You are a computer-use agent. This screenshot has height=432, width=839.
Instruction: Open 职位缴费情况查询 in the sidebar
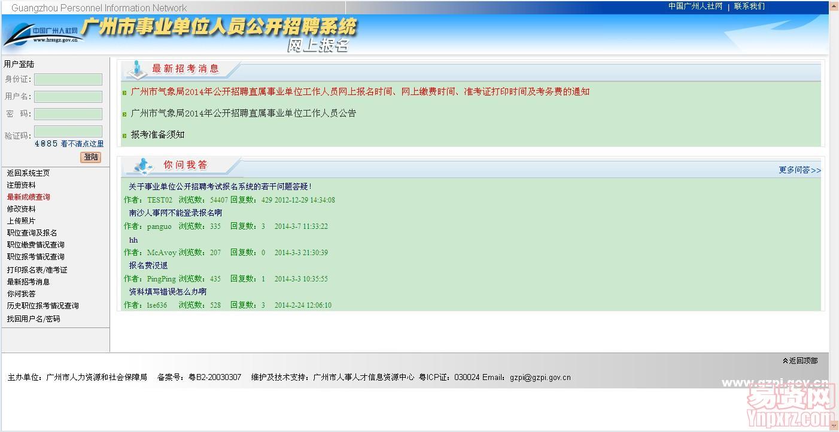[36, 245]
